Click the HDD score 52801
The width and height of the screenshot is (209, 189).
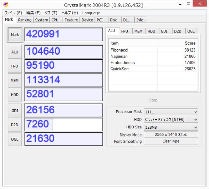pos(64,94)
